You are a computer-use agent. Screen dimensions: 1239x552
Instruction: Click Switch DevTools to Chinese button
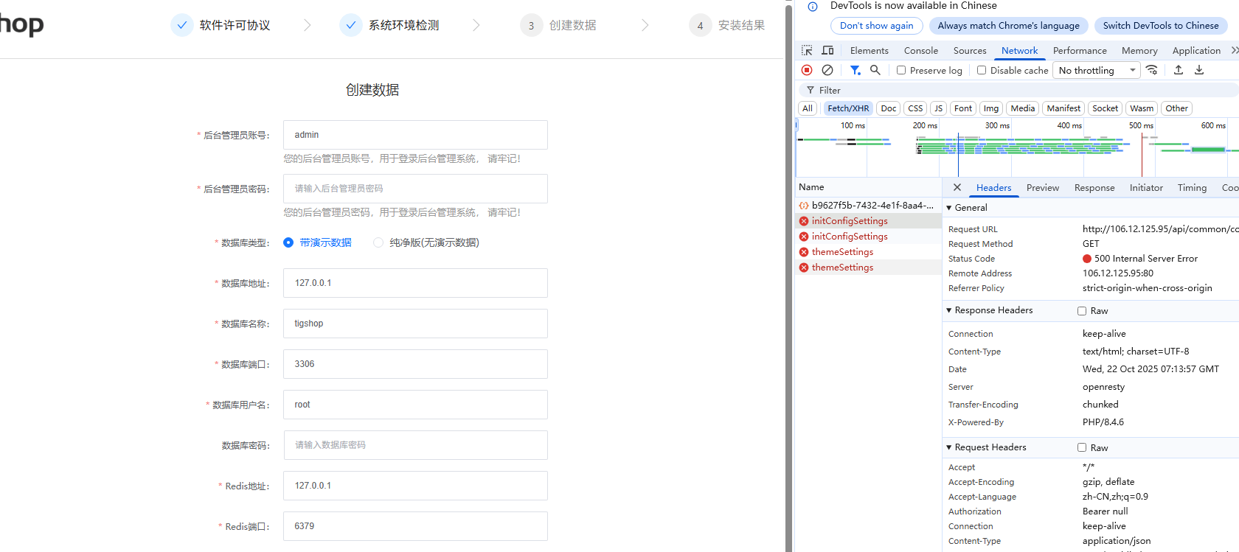tap(1160, 26)
